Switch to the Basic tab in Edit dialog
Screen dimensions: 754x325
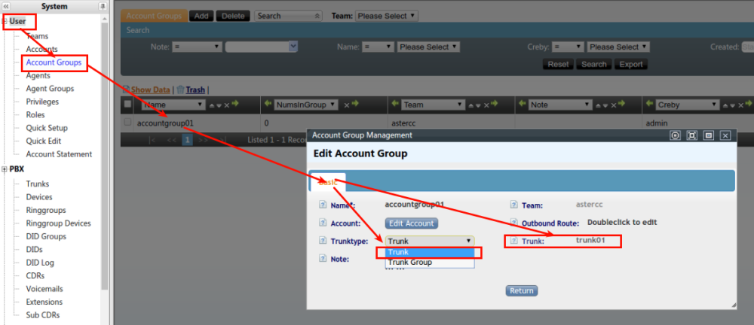tap(328, 181)
